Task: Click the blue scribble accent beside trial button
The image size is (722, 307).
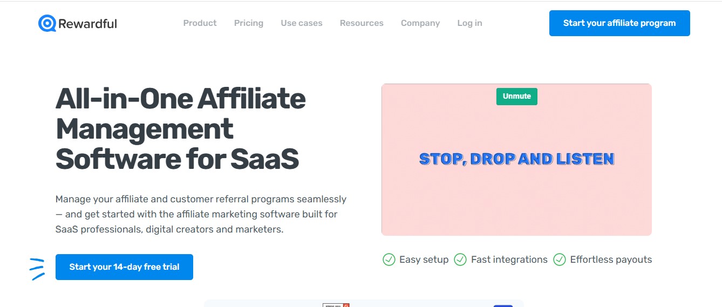Action: click(x=37, y=269)
